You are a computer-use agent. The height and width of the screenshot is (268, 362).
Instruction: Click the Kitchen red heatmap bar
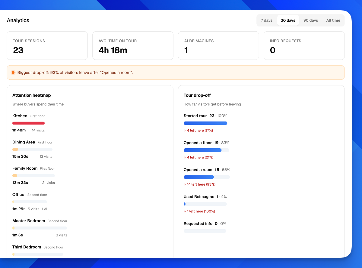[29, 123]
